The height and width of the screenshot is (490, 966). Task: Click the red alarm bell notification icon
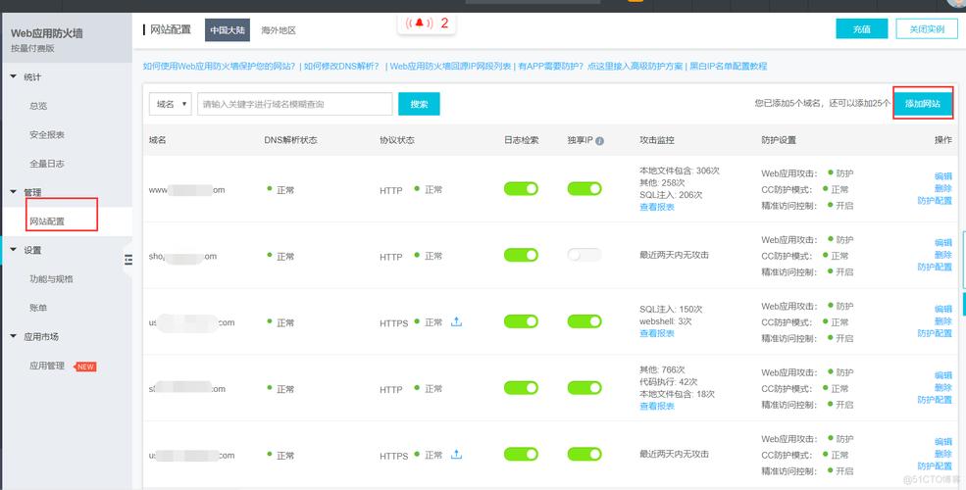(x=420, y=24)
